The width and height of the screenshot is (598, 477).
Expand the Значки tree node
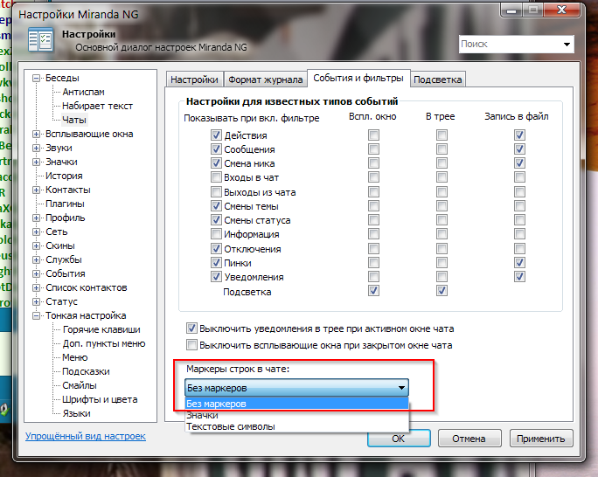[x=36, y=162]
